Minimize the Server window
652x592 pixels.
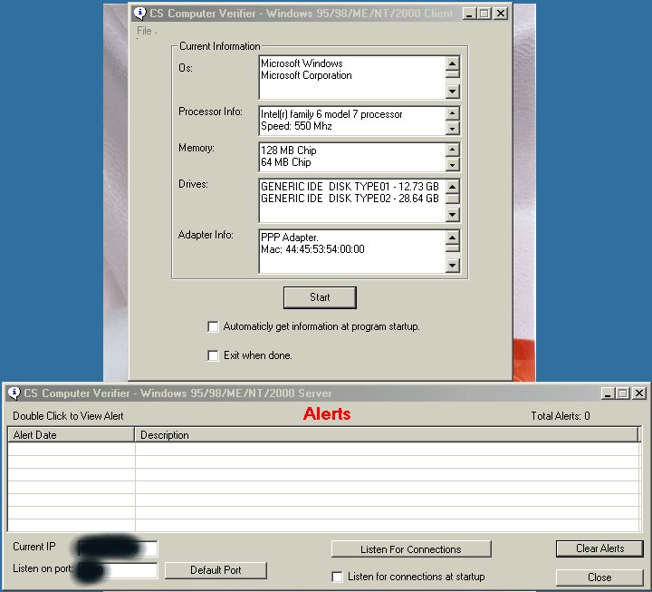tap(608, 393)
